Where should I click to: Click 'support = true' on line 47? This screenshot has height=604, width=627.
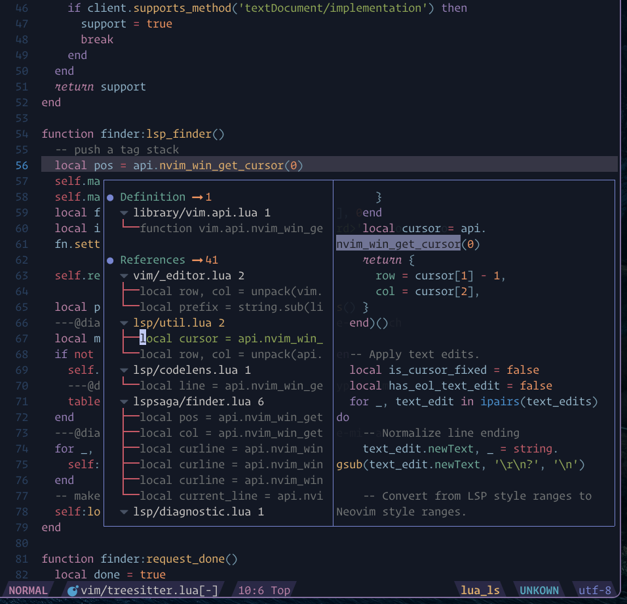click(x=126, y=24)
